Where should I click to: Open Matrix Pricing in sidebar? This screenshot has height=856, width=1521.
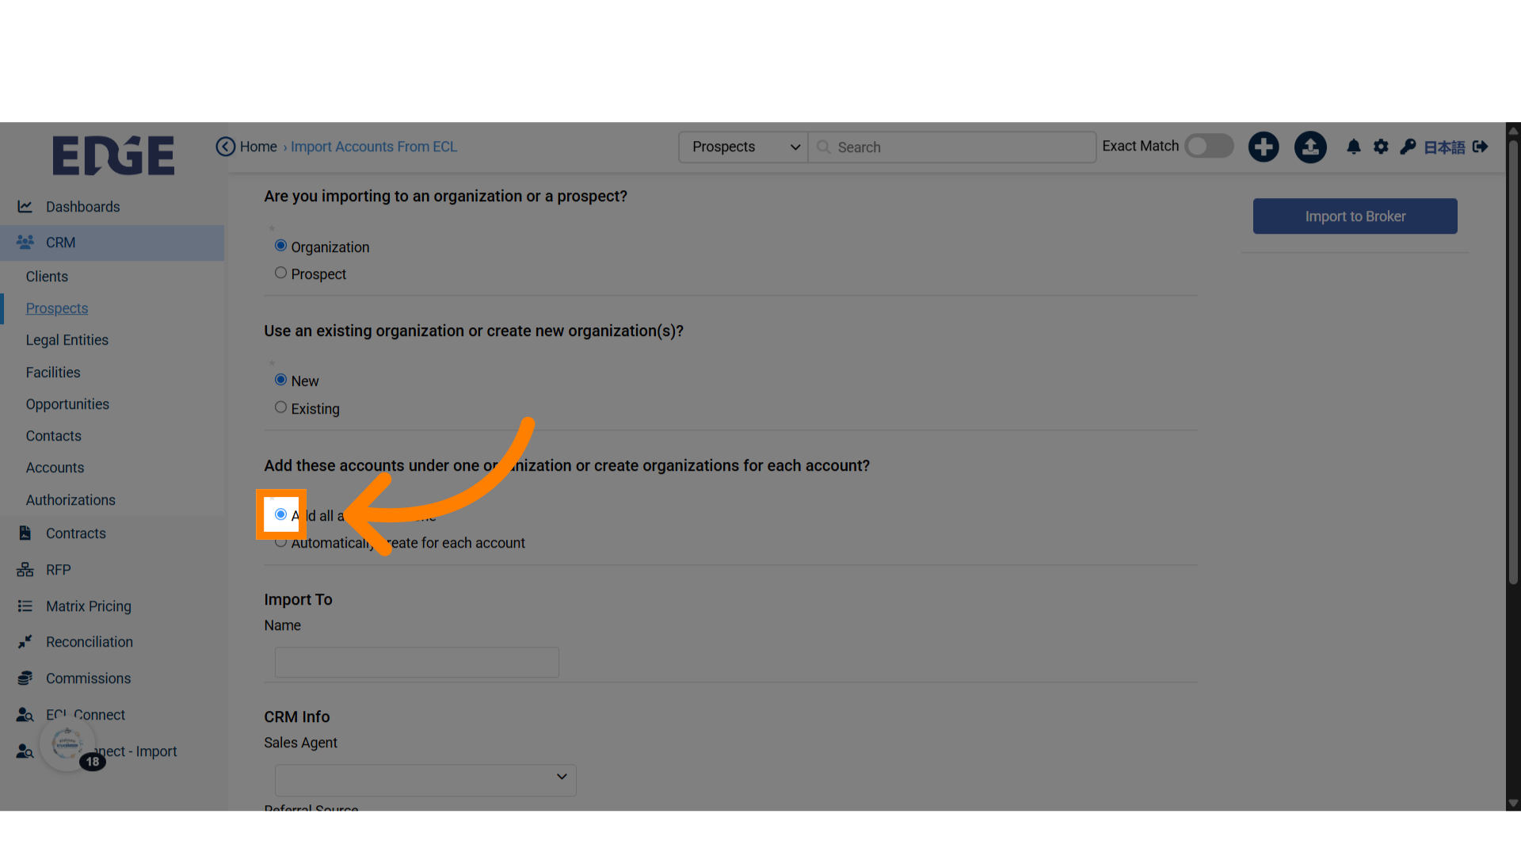pyautogui.click(x=88, y=606)
